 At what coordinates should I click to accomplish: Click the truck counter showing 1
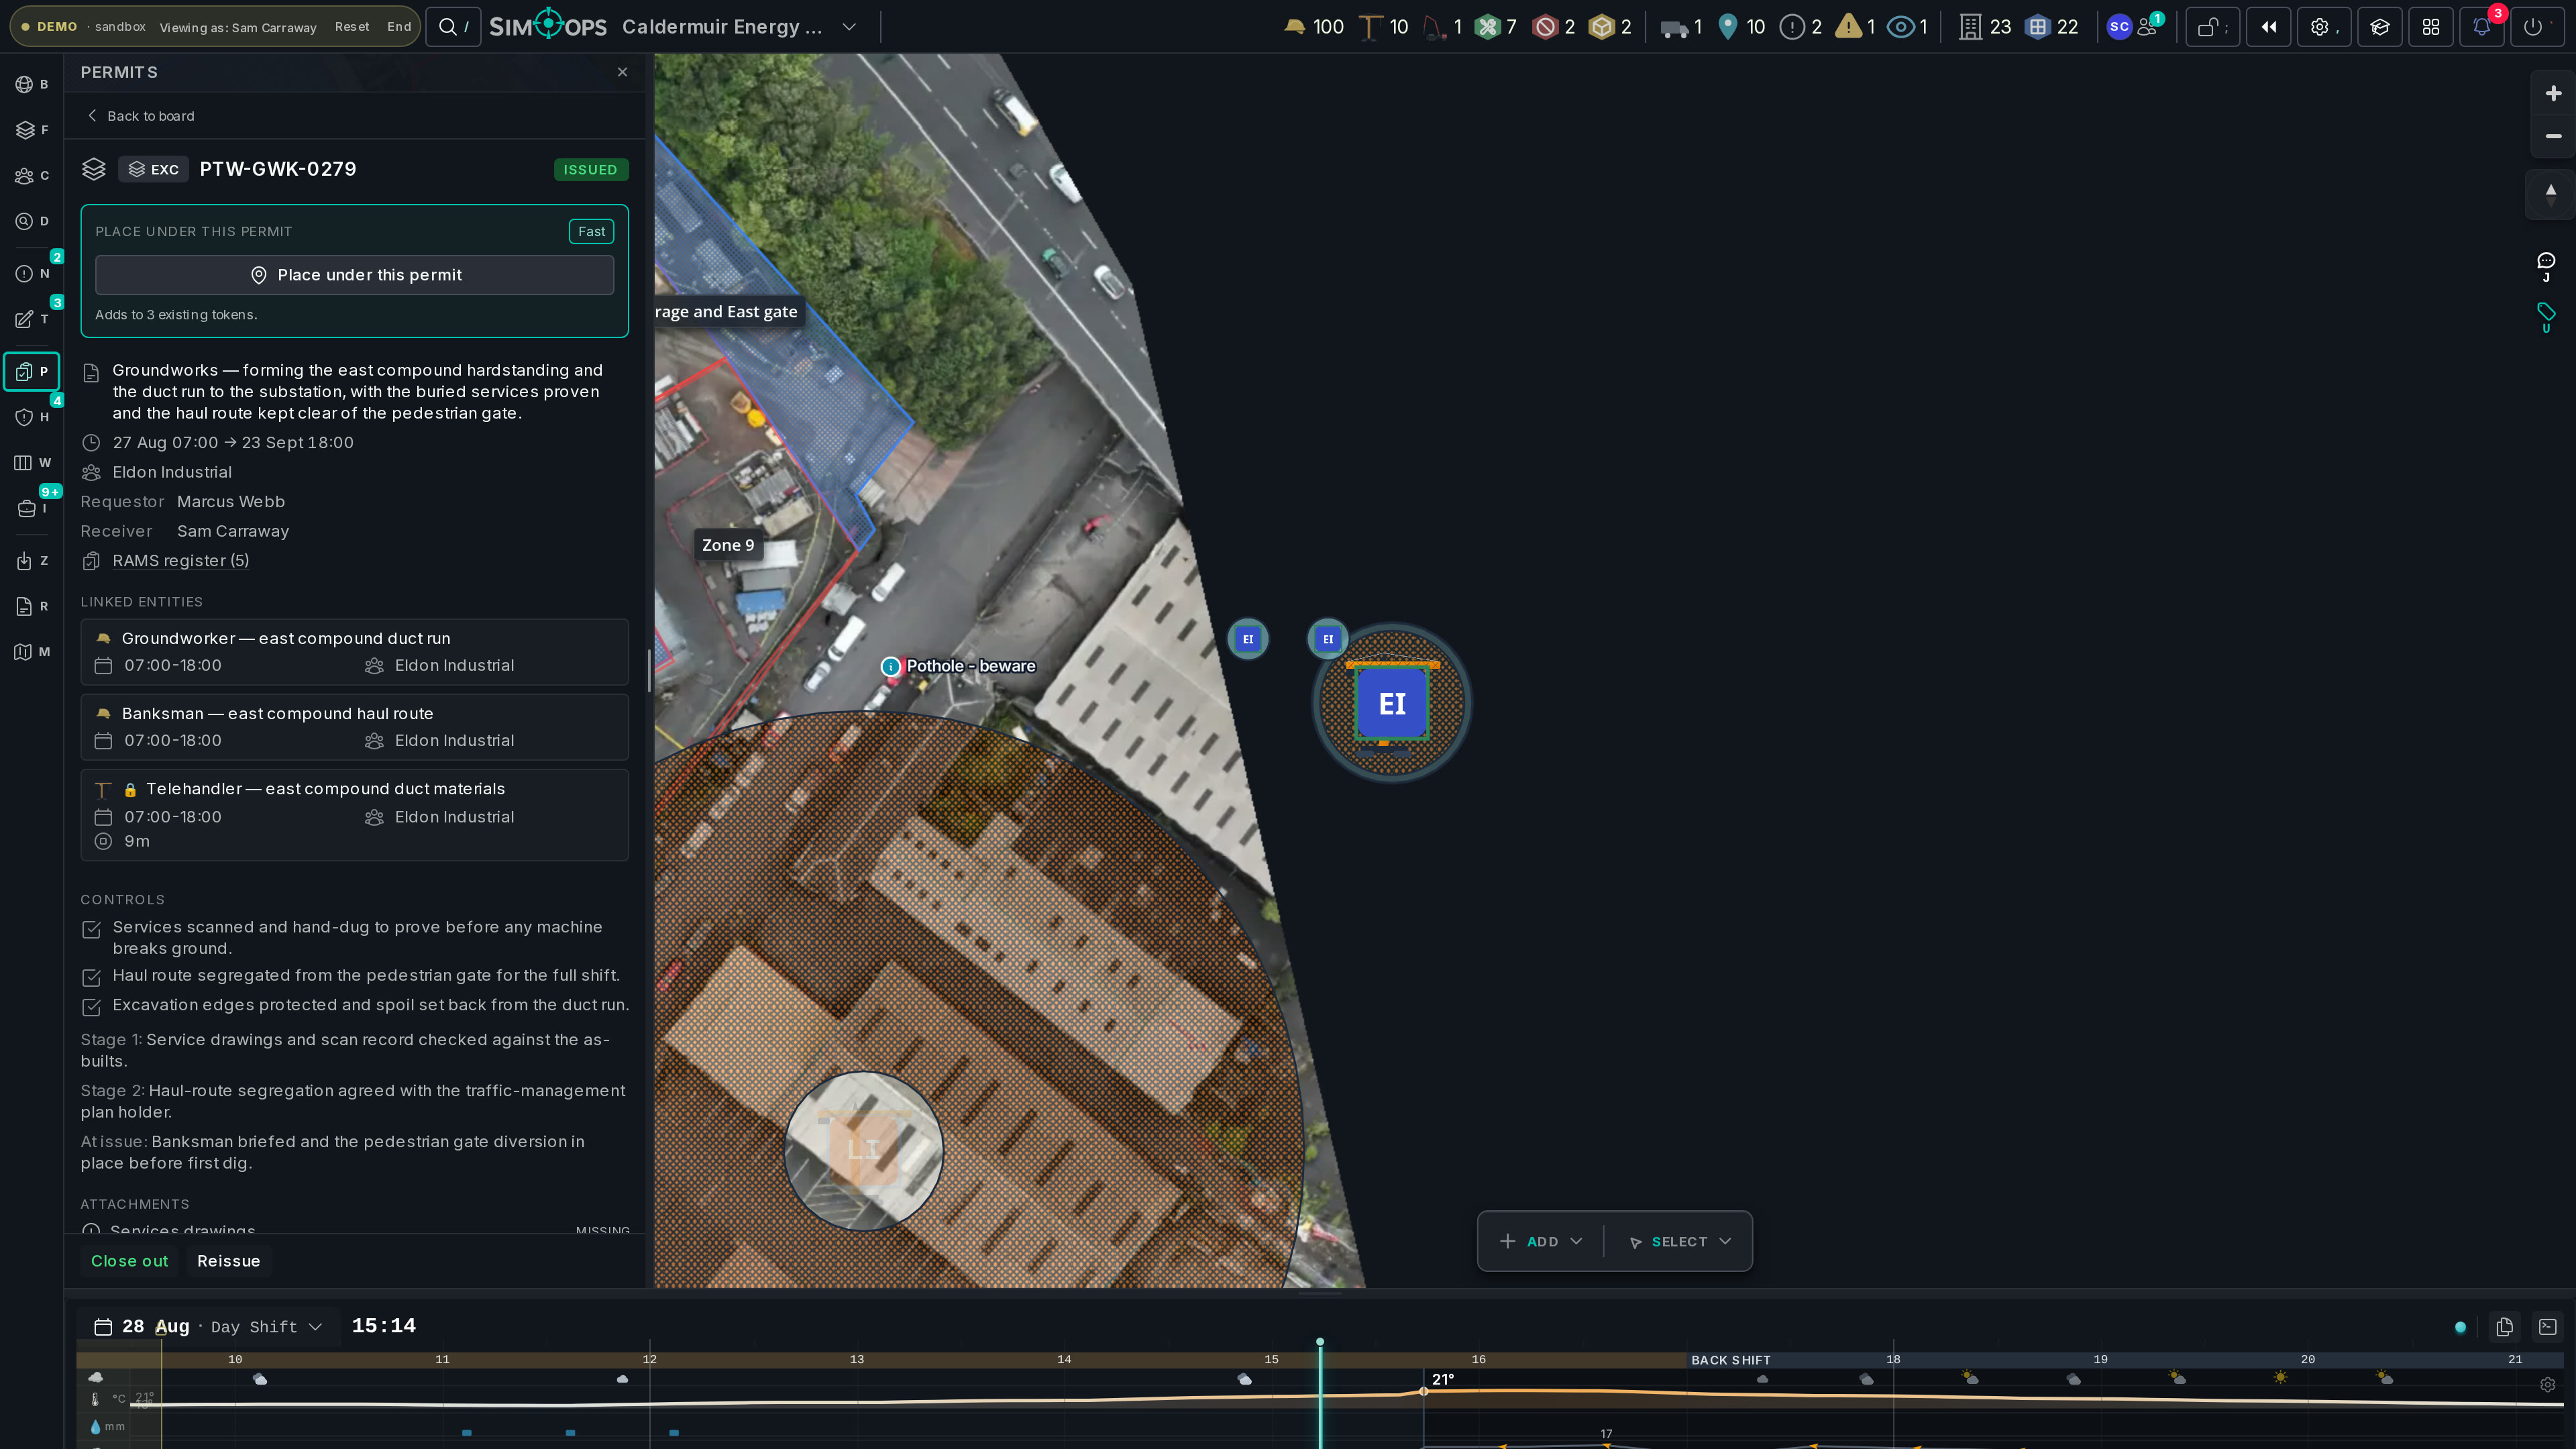point(1681,27)
